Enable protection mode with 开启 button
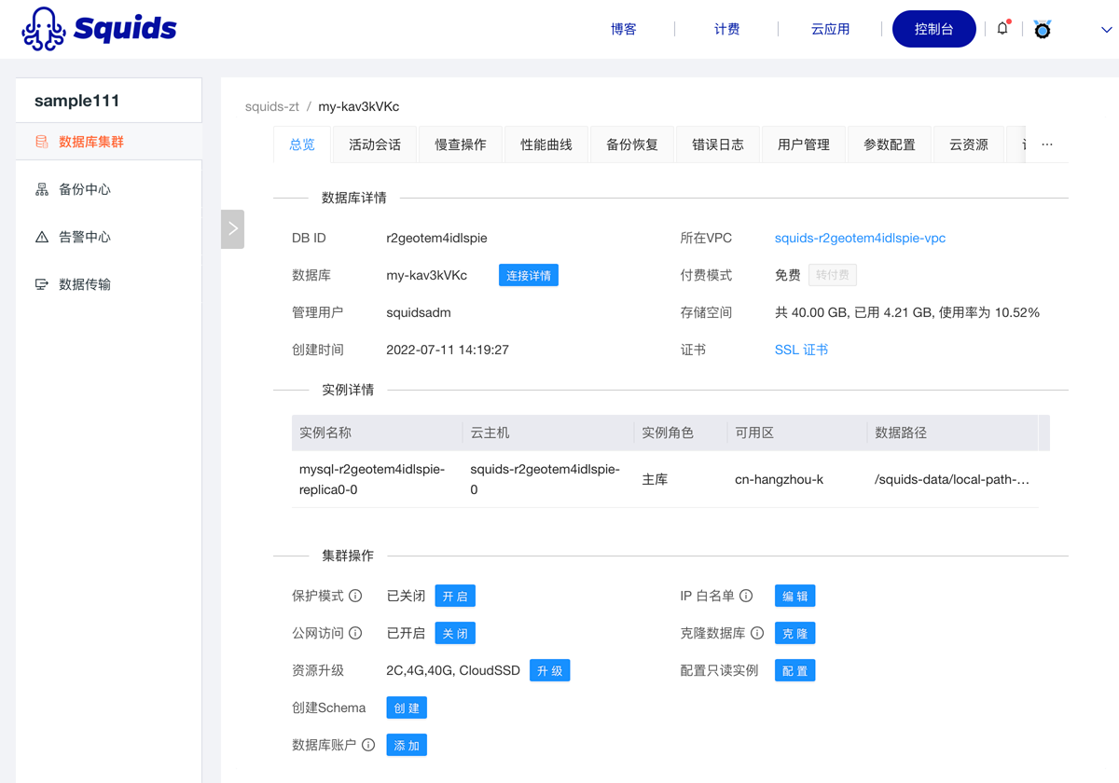This screenshot has height=783, width=1119. tap(455, 596)
